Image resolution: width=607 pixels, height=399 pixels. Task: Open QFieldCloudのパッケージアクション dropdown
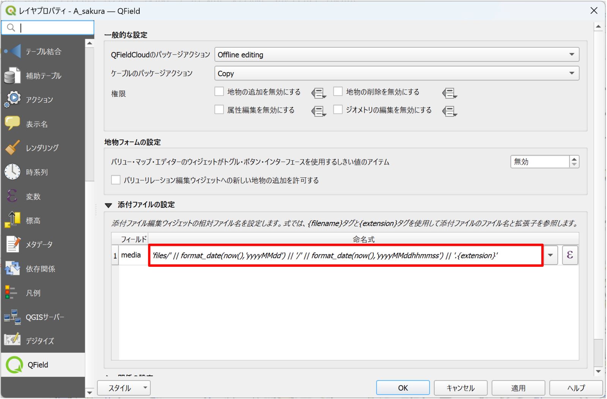[x=397, y=55]
